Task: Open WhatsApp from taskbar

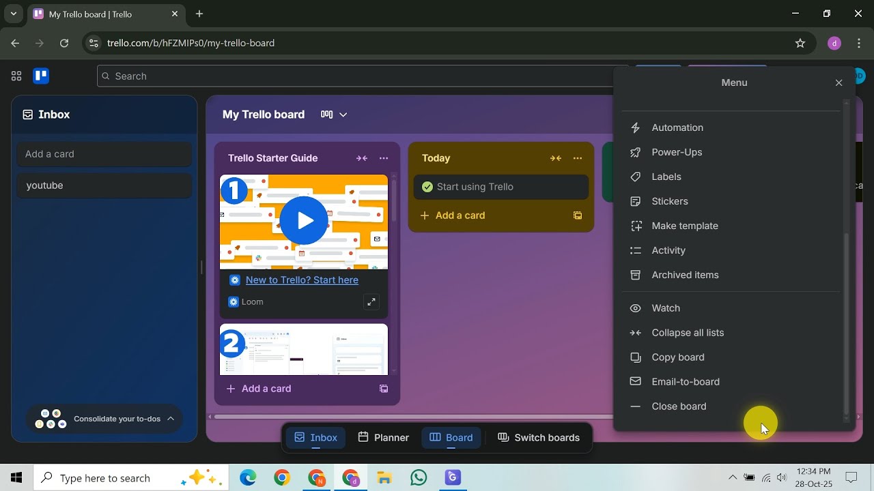Action: coord(419,478)
